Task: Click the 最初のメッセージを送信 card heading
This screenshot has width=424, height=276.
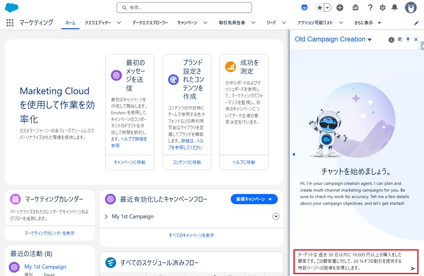Action: click(136, 75)
